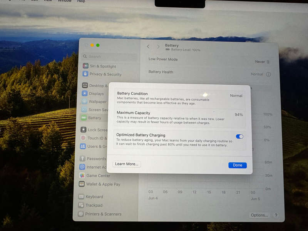The width and height of the screenshot is (308, 231).
Task: Click the Battery Health info icon
Action: coord(268,74)
